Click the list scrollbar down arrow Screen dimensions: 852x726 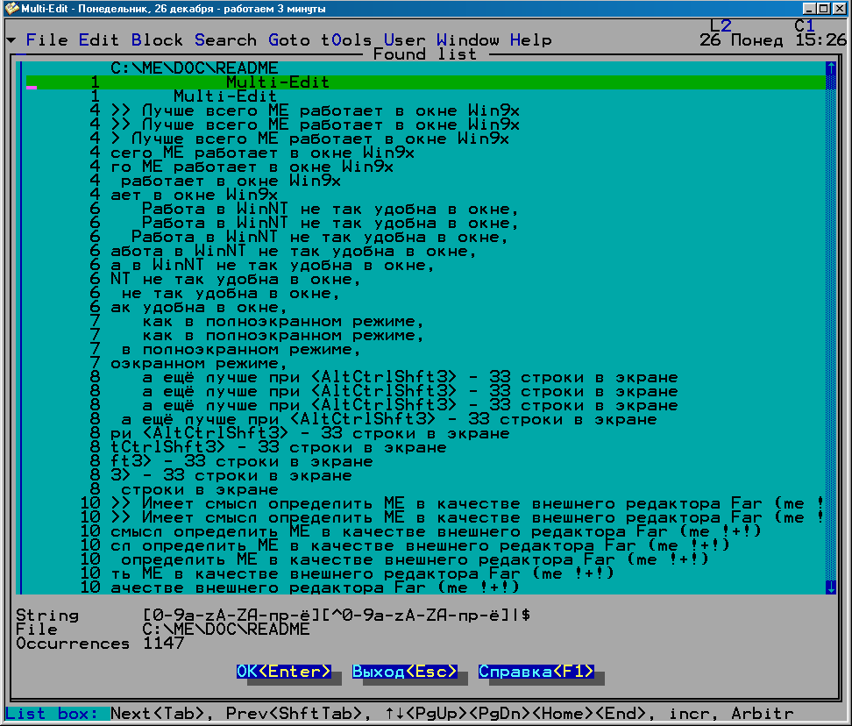831,587
